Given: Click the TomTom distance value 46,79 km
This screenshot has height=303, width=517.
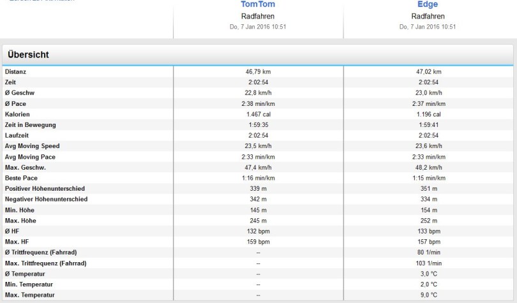Looking at the screenshot, I should [x=258, y=71].
